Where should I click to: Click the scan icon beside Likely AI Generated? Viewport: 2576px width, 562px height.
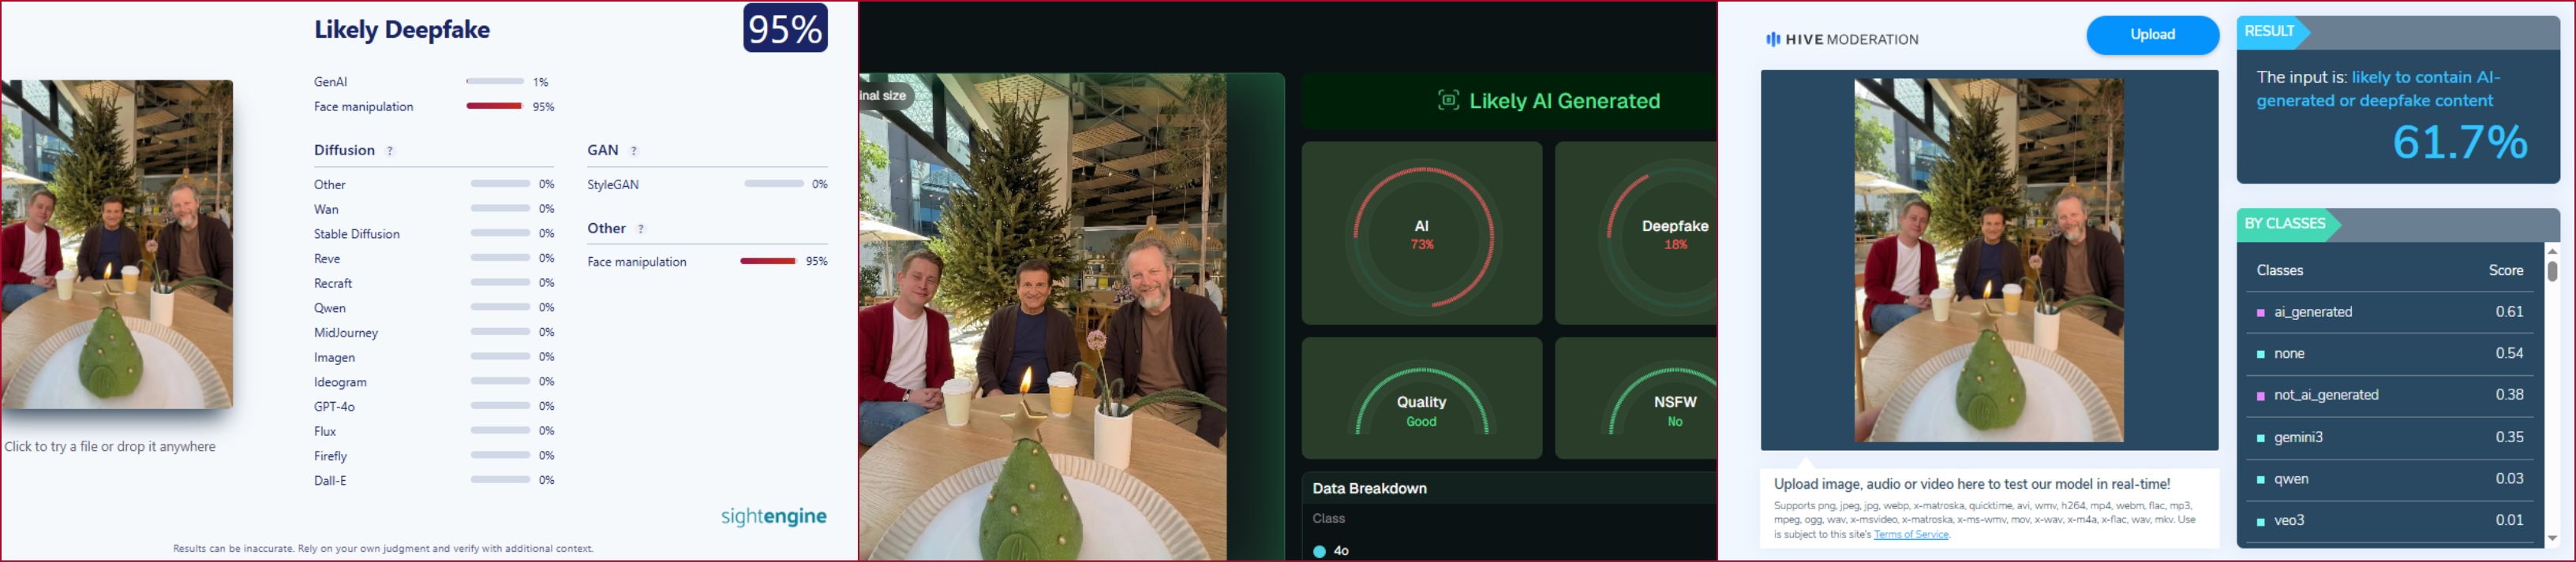tap(1448, 100)
